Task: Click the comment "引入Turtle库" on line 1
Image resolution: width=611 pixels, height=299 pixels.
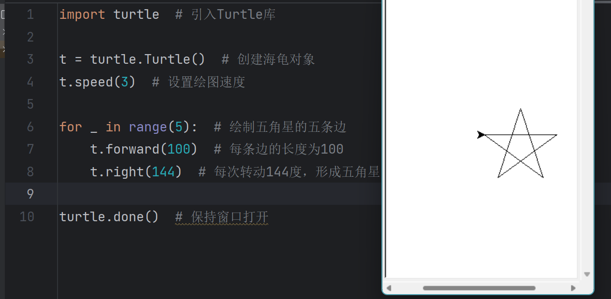Action: (233, 14)
